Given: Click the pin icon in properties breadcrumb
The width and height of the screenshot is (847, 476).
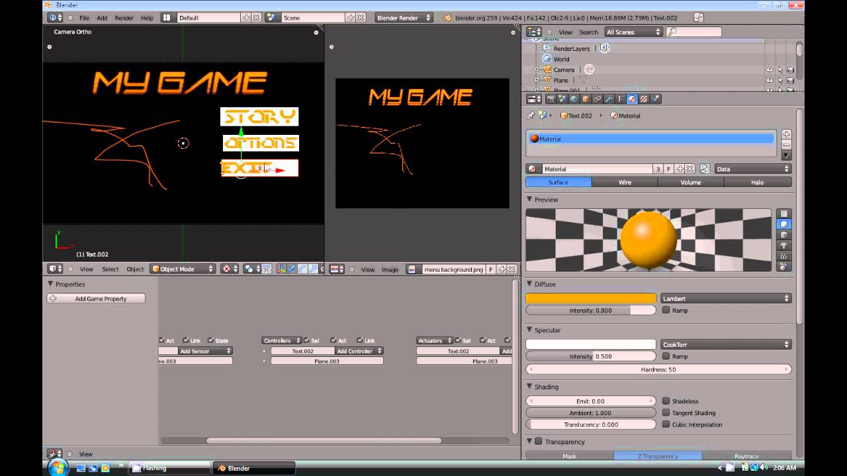Looking at the screenshot, I should (531, 115).
